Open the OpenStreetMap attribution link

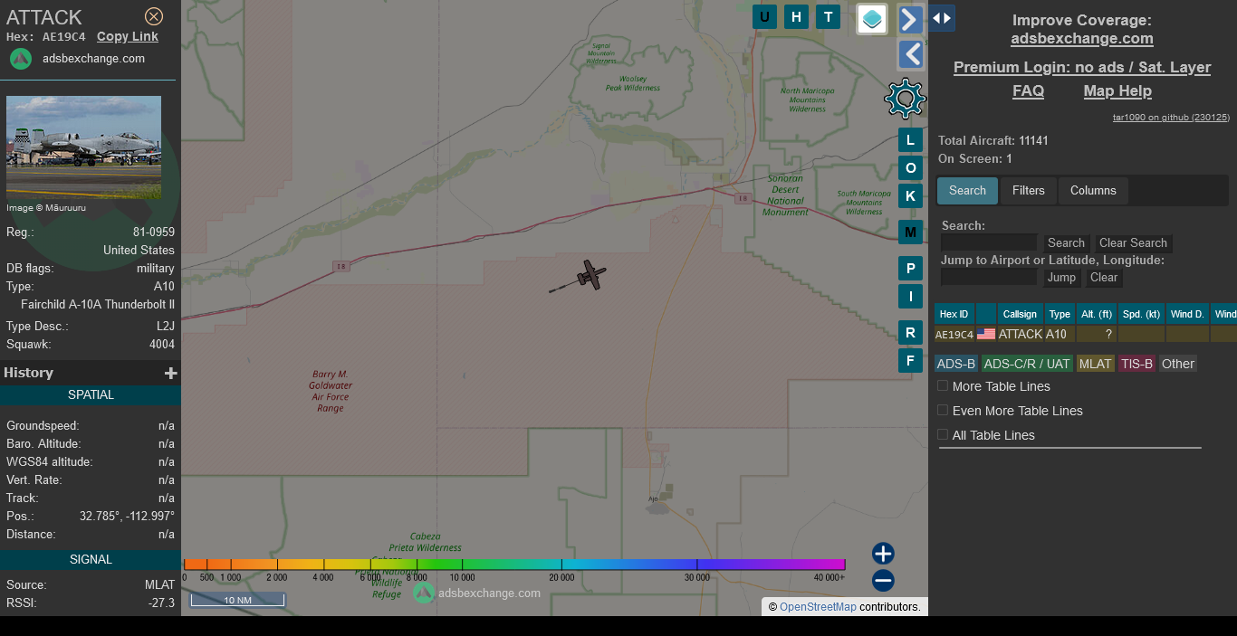tap(818, 607)
